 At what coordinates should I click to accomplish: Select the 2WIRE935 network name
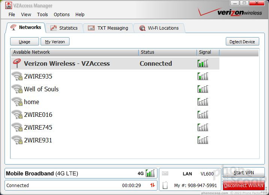(x=38, y=76)
